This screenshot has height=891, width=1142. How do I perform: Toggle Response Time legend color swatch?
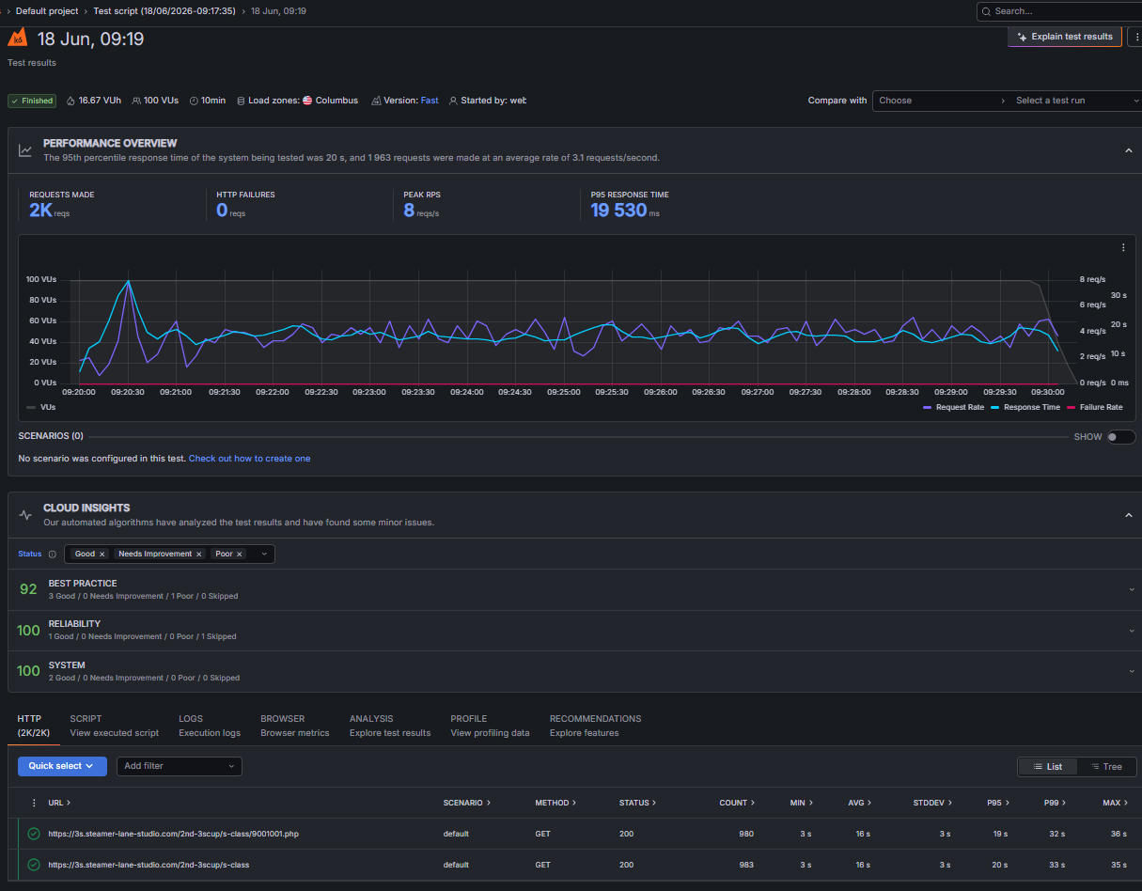tap(996, 407)
